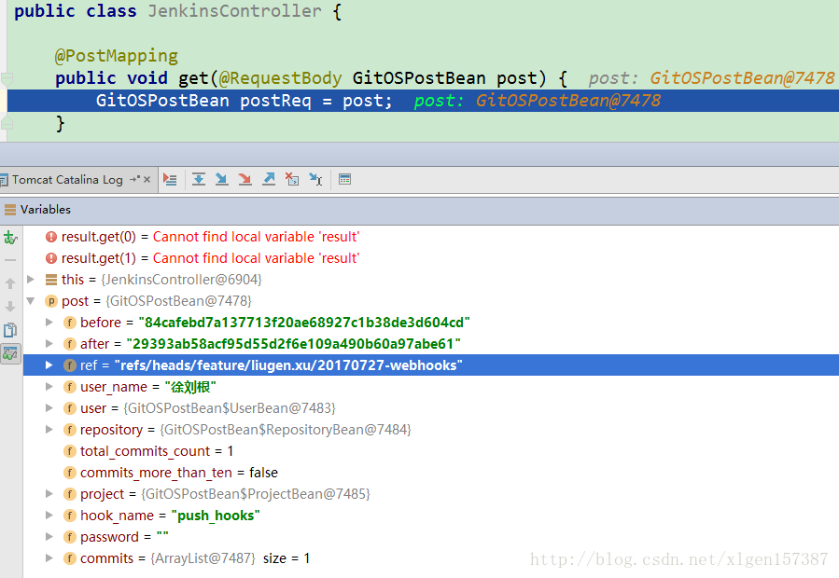The width and height of the screenshot is (839, 578).
Task: Switch to the Tomcat Catalina Log tab
Action: click(67, 179)
